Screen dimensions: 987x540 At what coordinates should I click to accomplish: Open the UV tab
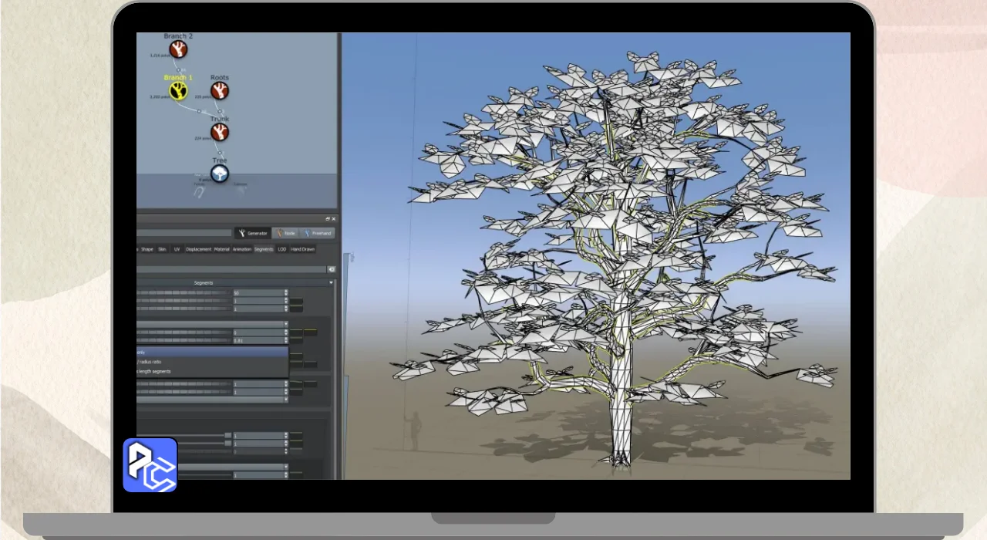[x=177, y=249]
